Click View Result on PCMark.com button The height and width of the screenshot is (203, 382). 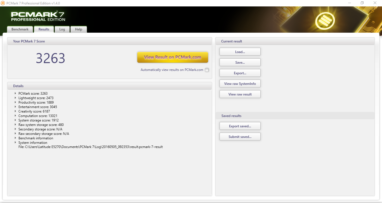pos(173,57)
